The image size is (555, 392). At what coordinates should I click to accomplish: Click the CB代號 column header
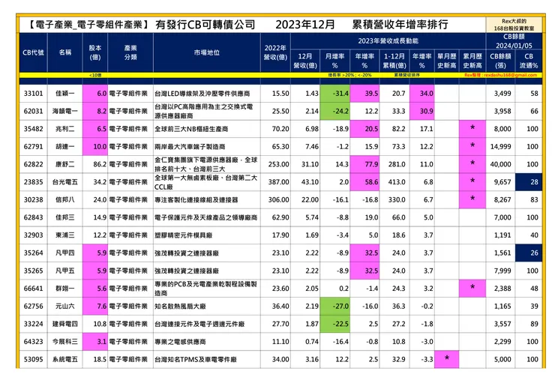pyautogui.click(x=33, y=52)
